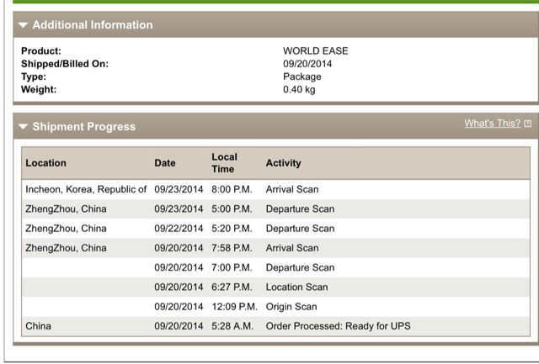Viewport: 539px width, 364px height.
Task: Click the WORLD EASE product value
Action: pyautogui.click(x=316, y=51)
